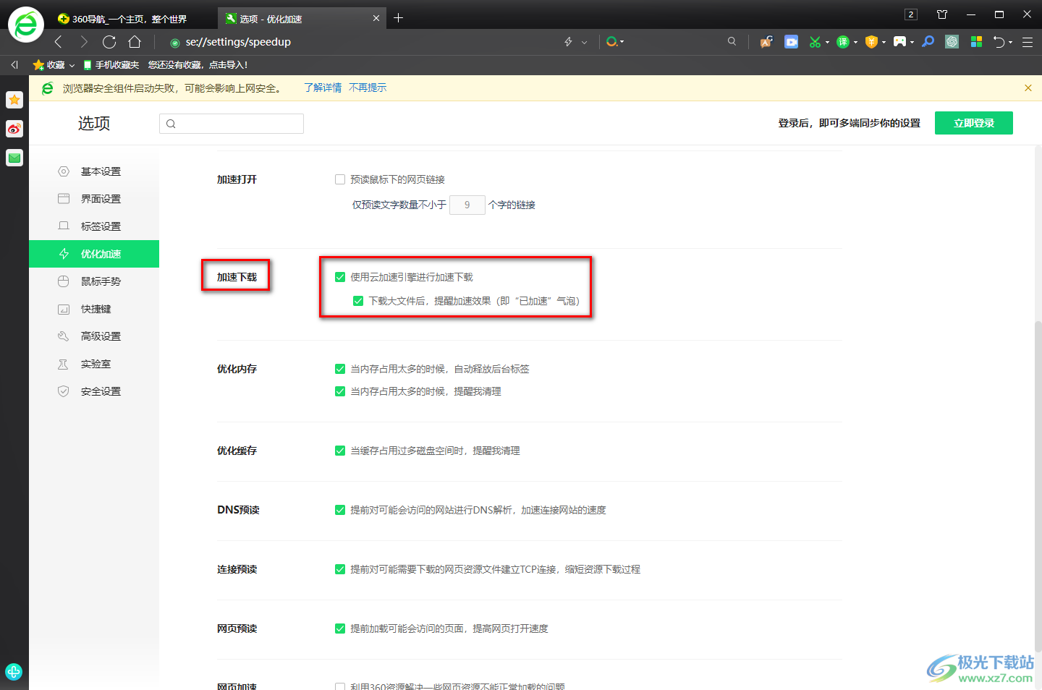
Task: Expand the 收藏 favorites dropdown
Action: pyautogui.click(x=72, y=66)
